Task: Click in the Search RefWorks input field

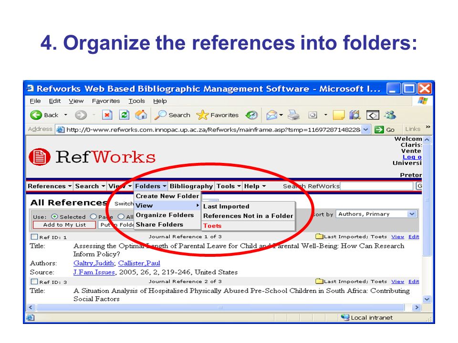Action: 376,186
